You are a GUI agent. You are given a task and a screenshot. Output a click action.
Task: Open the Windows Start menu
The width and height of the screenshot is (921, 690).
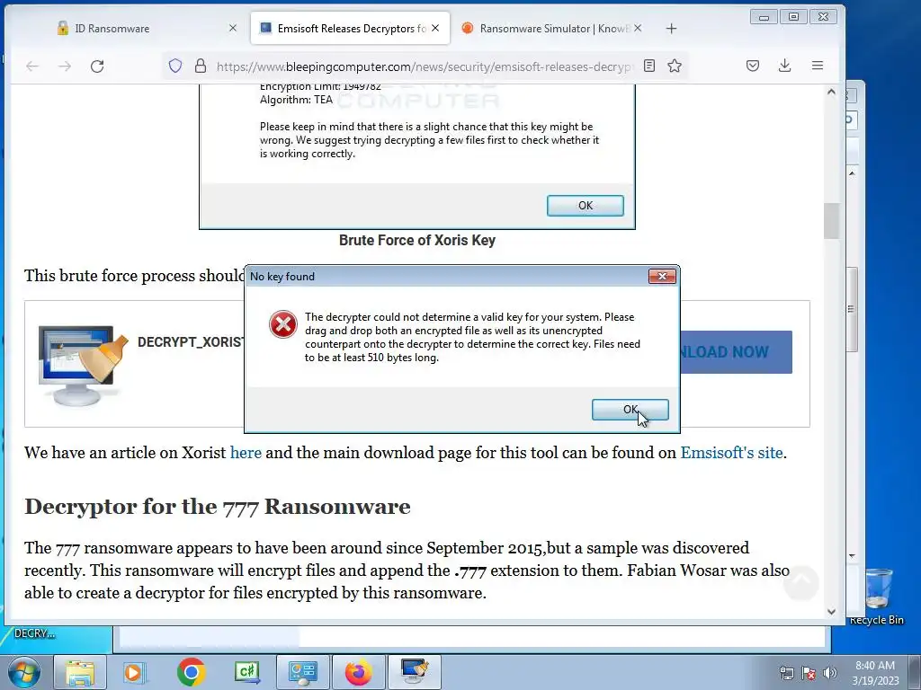(23, 672)
